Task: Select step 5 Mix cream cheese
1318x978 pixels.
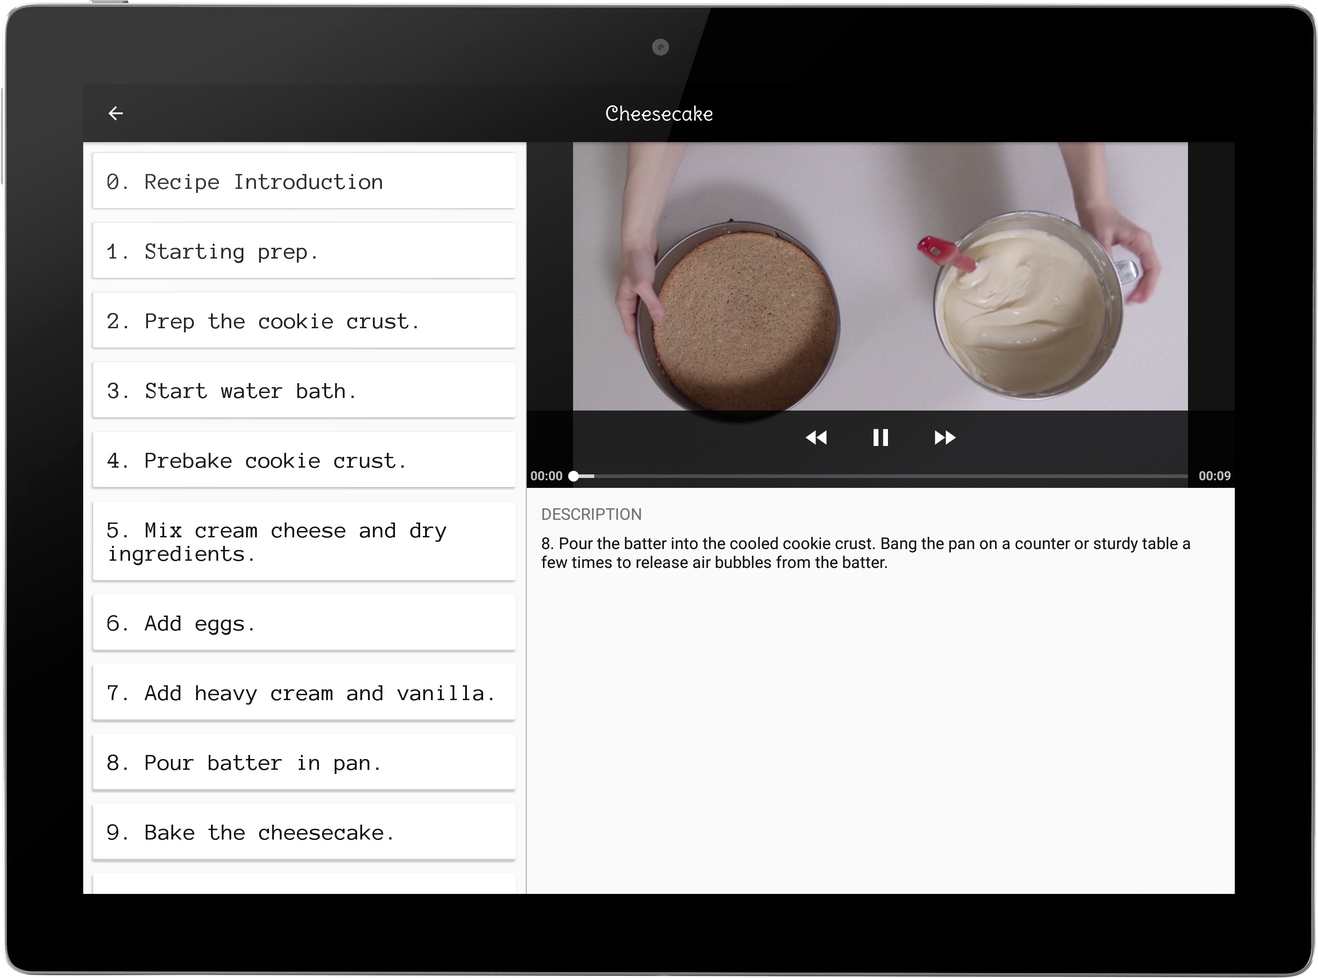Action: click(x=304, y=542)
